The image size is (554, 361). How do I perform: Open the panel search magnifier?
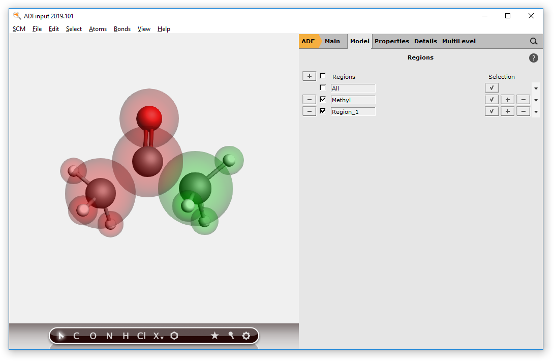click(x=534, y=41)
